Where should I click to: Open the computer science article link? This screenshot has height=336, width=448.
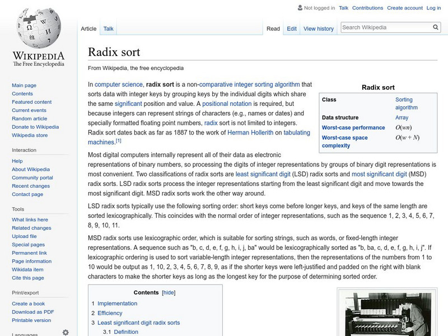coord(119,84)
